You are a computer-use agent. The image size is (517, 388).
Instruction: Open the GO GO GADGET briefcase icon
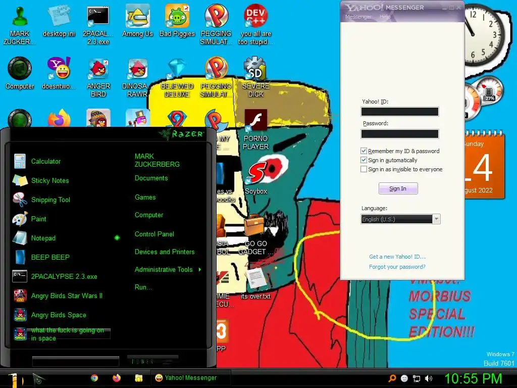pos(256,234)
